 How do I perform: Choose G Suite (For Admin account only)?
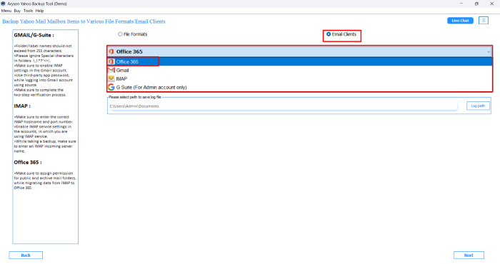coord(300,87)
